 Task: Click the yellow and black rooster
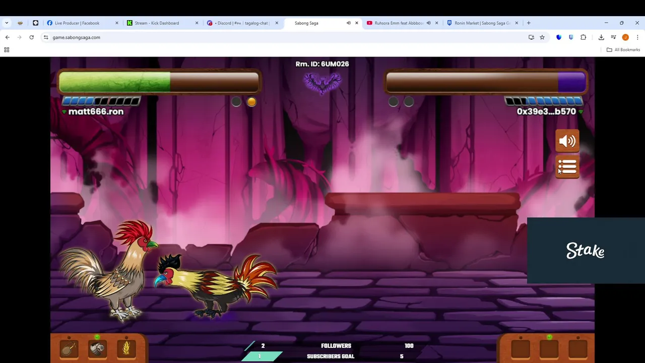tap(217, 286)
